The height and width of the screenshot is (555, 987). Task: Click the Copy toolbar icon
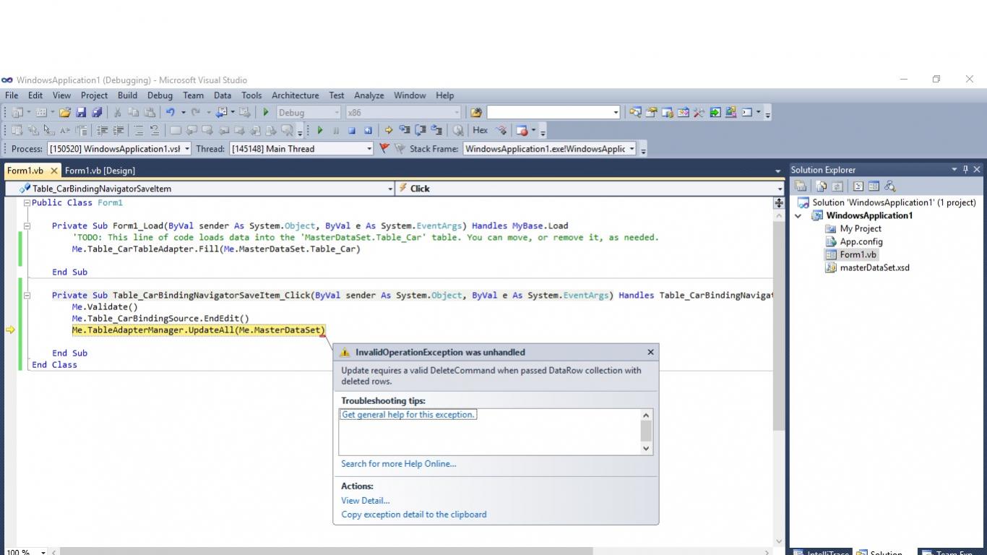click(134, 112)
